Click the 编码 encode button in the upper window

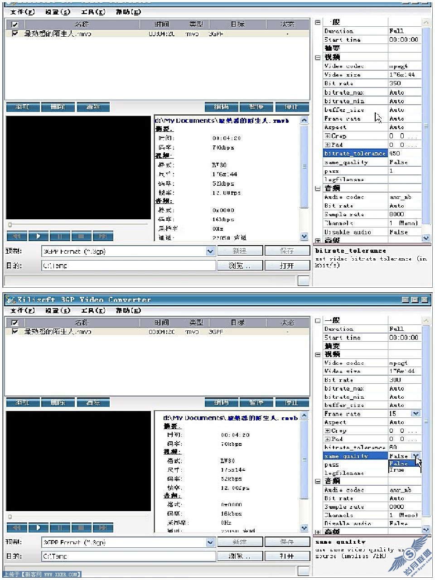221,107
